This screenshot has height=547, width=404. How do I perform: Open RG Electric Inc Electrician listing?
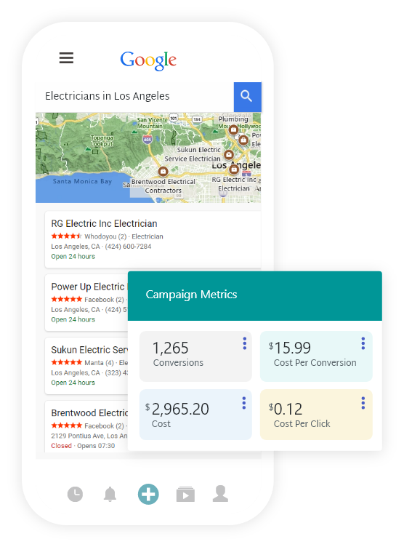tap(153, 239)
